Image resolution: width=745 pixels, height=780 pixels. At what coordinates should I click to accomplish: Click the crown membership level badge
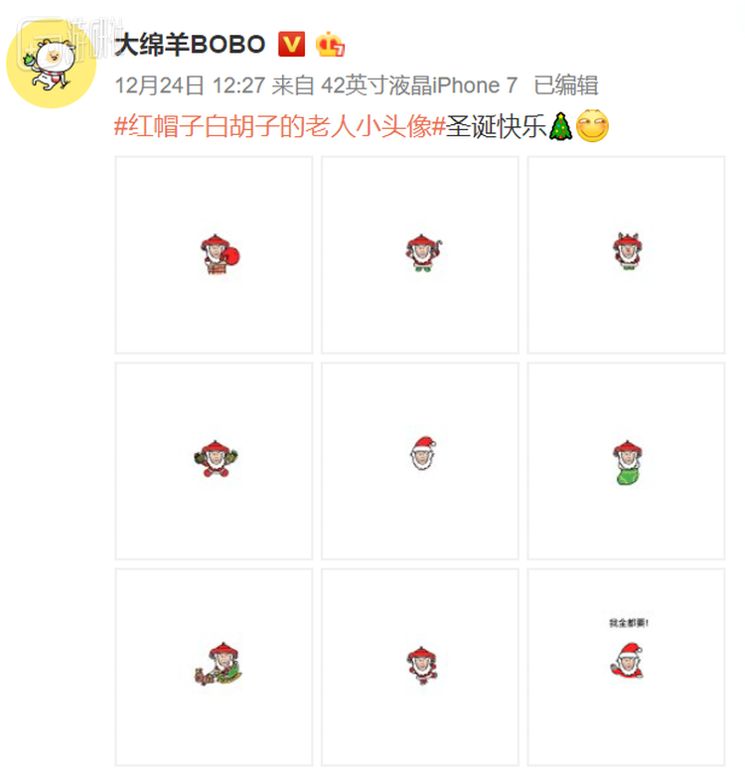tap(330, 45)
